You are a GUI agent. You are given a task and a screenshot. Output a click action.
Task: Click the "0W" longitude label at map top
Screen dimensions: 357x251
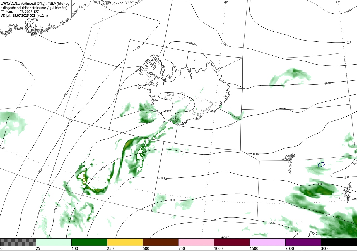(x=338, y=2)
